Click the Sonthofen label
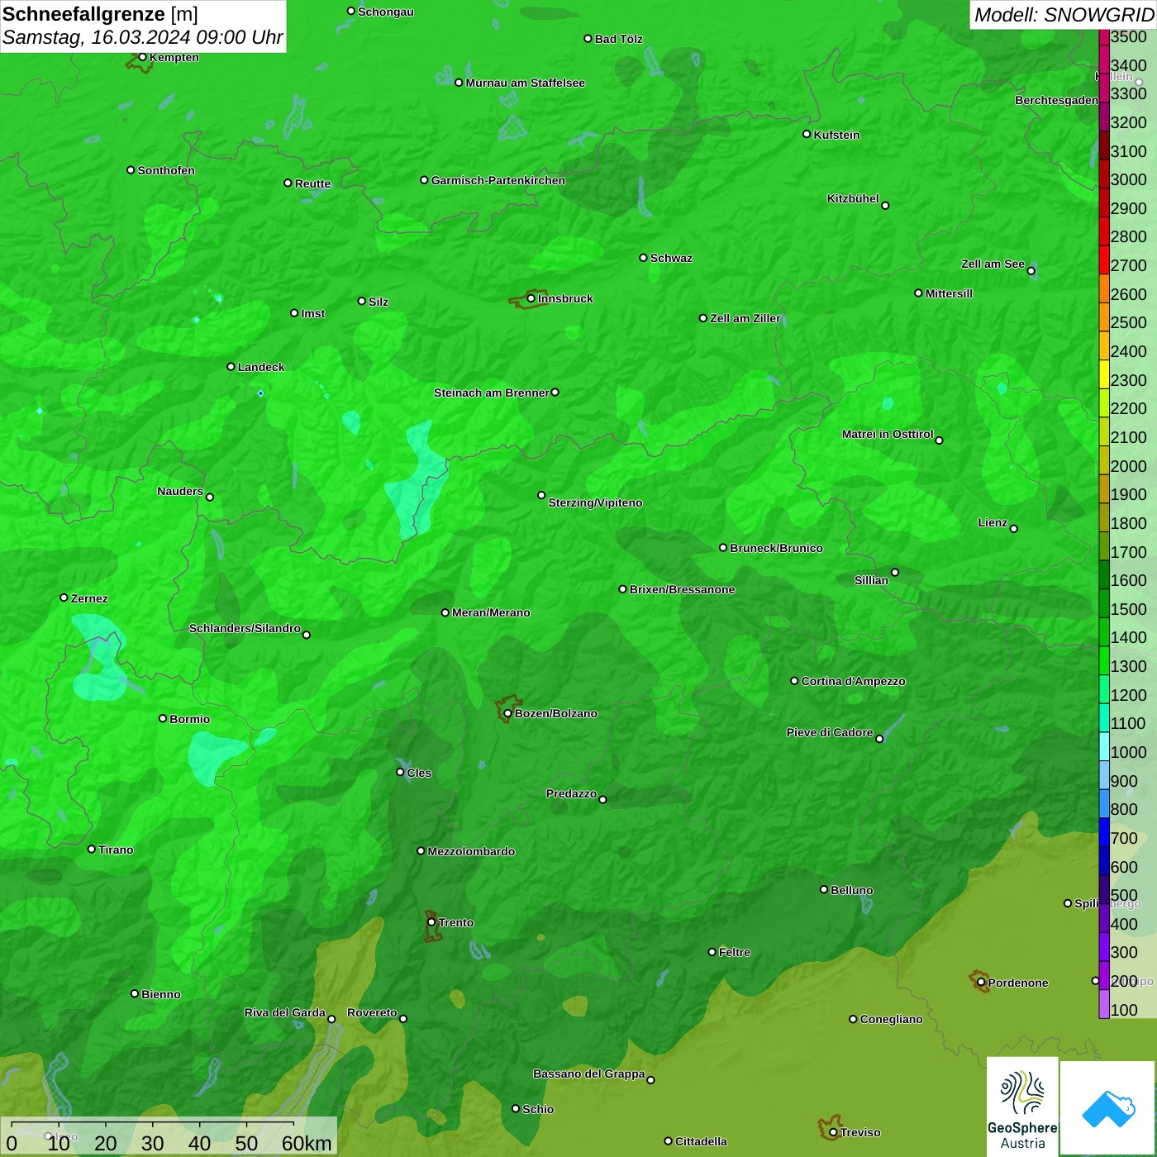Image resolution: width=1157 pixels, height=1157 pixels. (x=166, y=170)
